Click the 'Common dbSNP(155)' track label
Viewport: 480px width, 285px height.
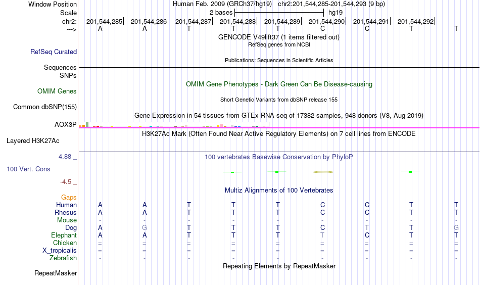point(45,107)
